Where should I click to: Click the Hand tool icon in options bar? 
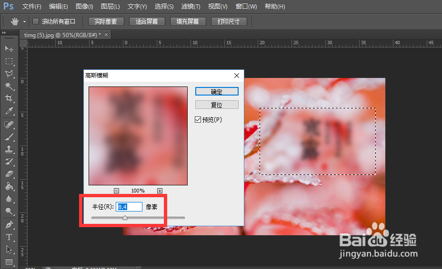15,21
